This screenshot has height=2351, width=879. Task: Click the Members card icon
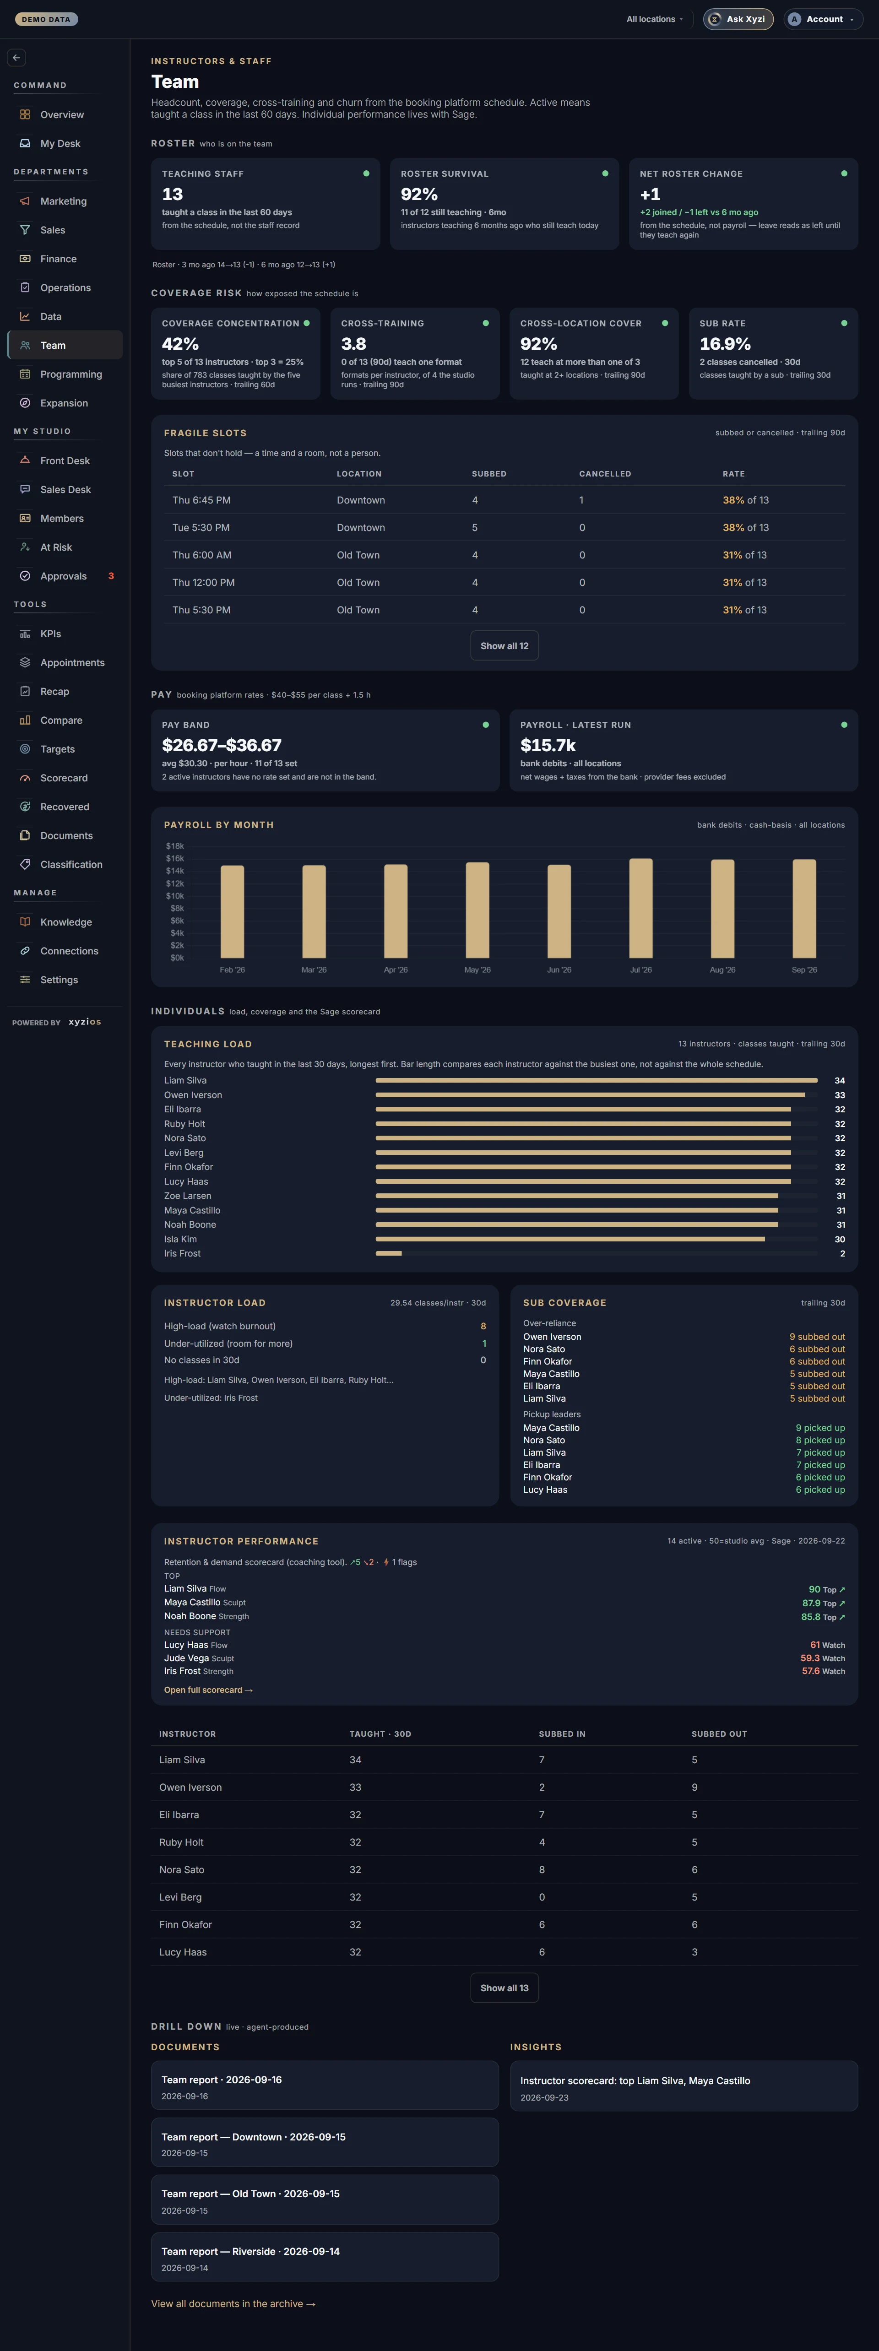point(25,518)
